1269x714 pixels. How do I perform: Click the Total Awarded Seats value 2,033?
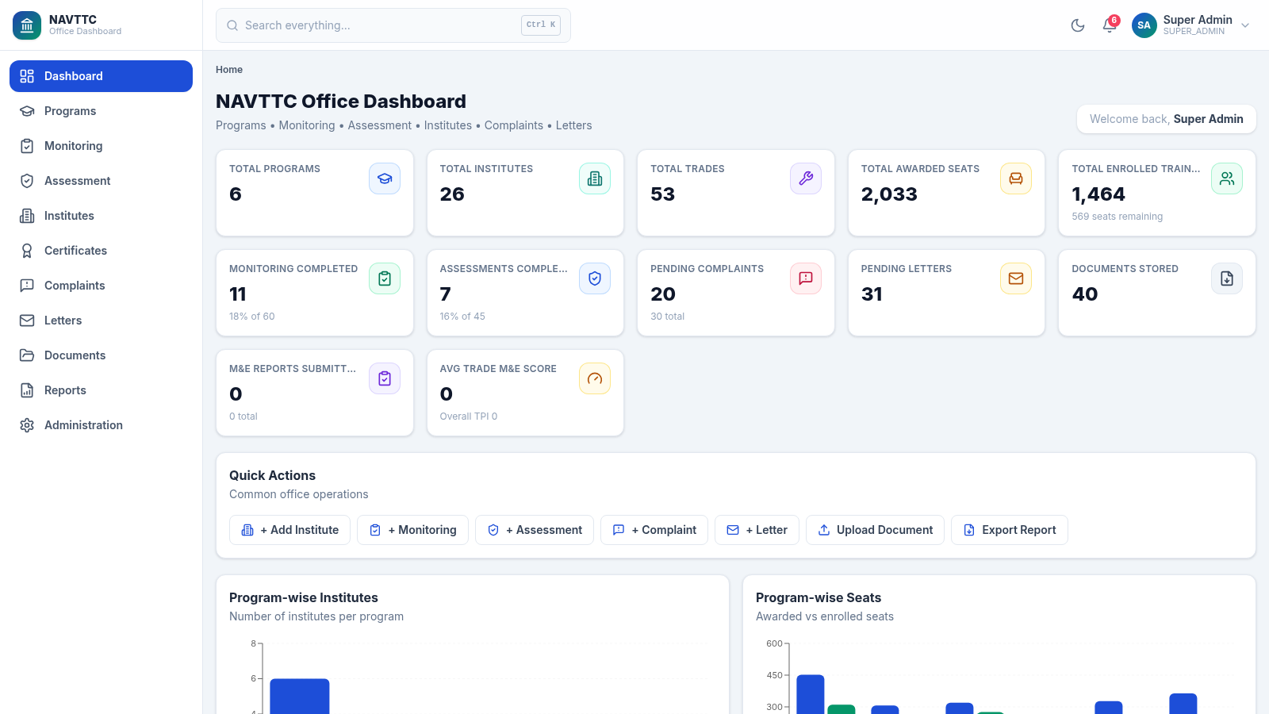(x=889, y=194)
